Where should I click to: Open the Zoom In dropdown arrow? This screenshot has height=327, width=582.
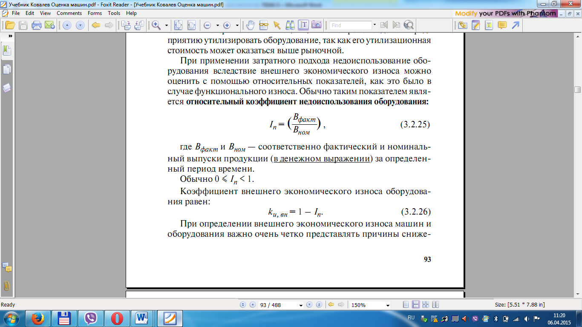237,25
